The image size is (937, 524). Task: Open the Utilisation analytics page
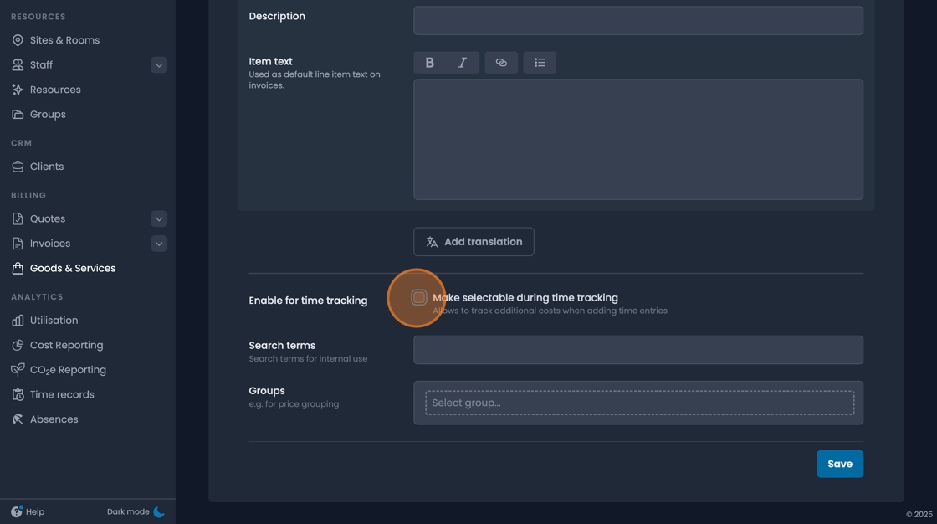tap(53, 320)
